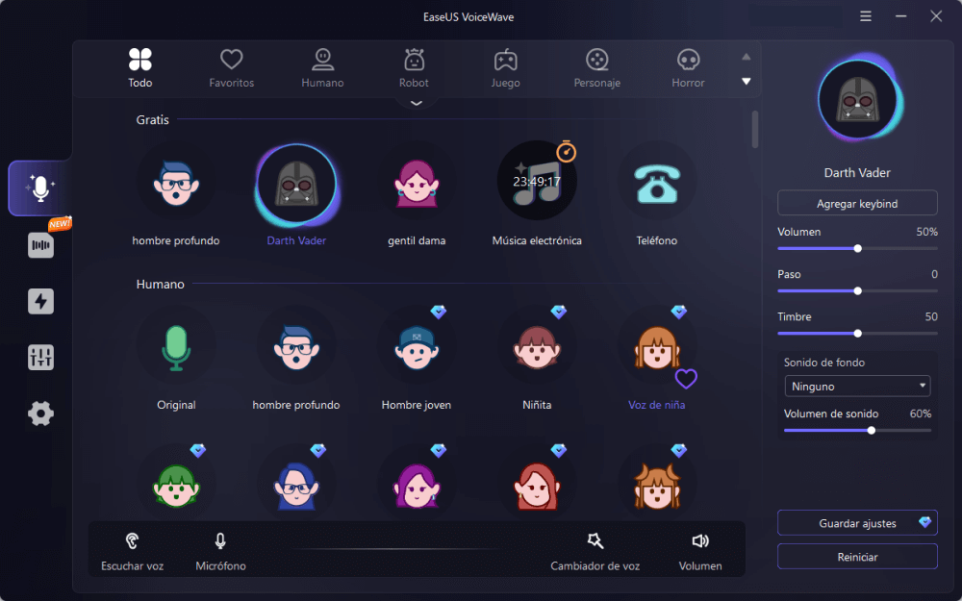Select the Teléfono voice effect

pyautogui.click(x=657, y=182)
